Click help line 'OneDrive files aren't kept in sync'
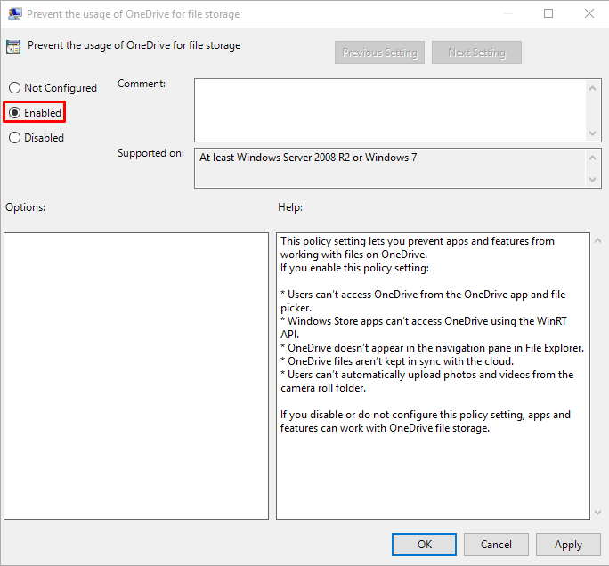 [x=397, y=361]
